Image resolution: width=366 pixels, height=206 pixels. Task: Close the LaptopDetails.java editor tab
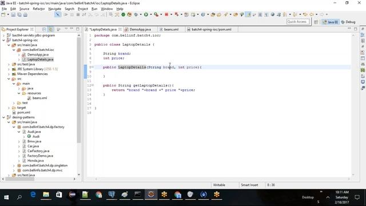(120, 29)
